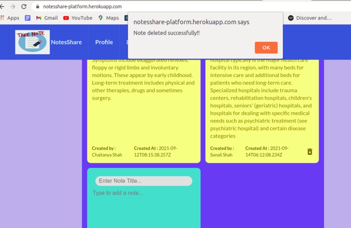Screen dimensions: 351x228
Task: Click 'Sonali Shah' creator name
Action: (221, 155)
